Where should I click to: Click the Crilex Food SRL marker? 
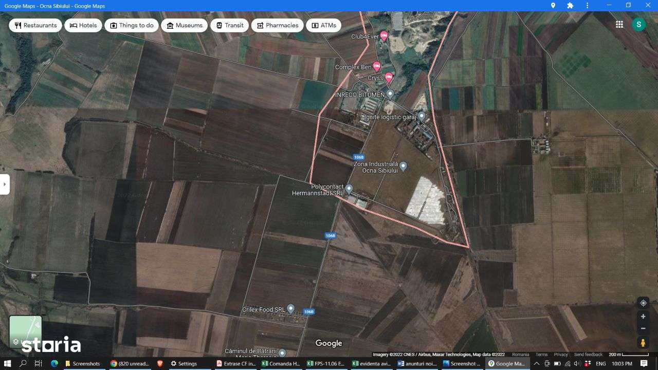tap(290, 307)
